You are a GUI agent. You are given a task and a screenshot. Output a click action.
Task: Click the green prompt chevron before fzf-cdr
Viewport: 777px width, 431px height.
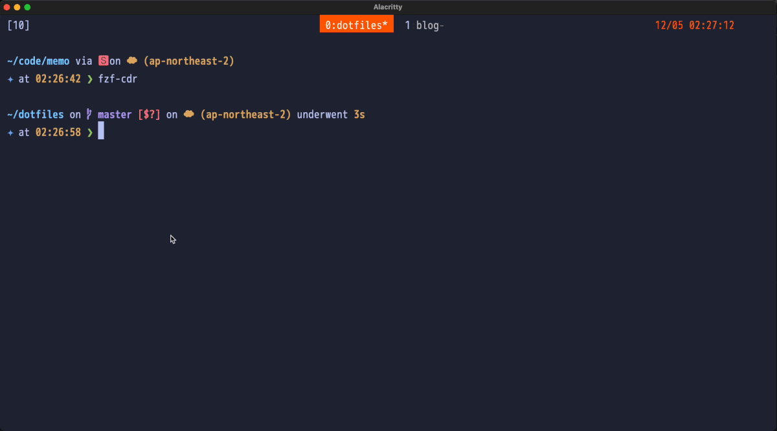pos(90,79)
